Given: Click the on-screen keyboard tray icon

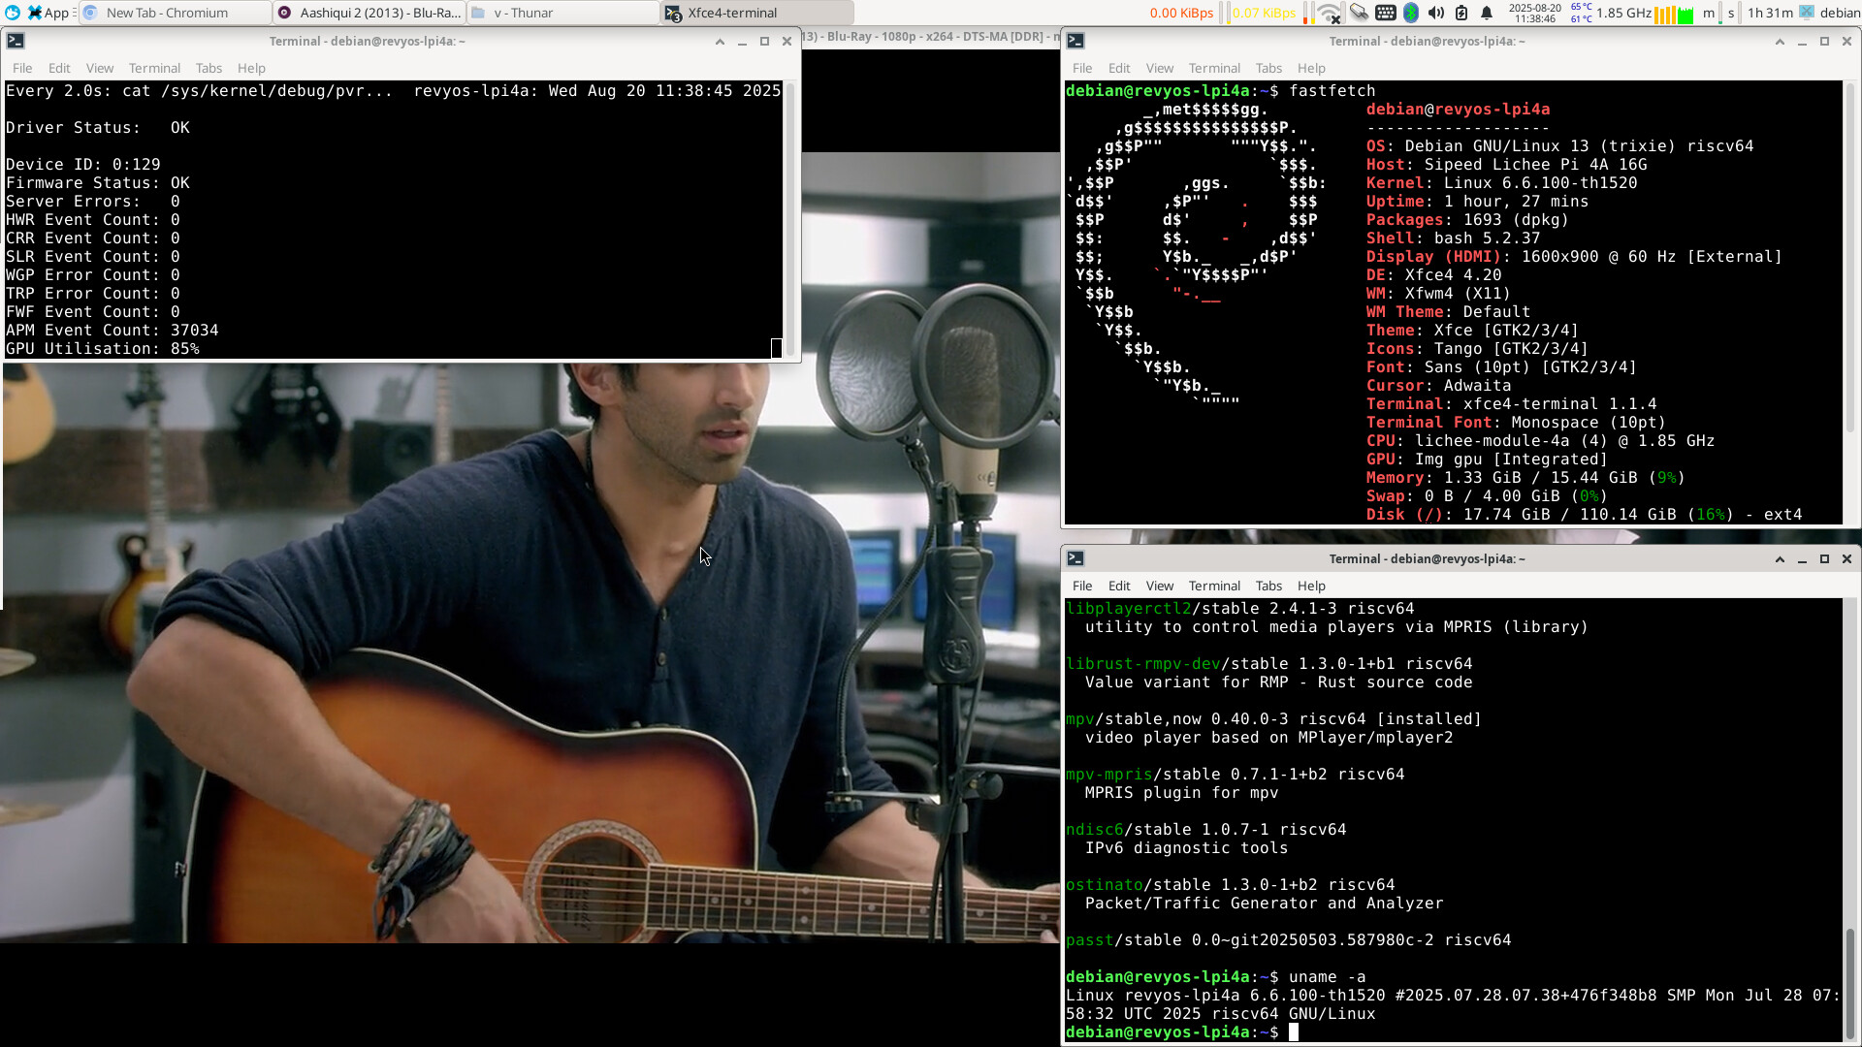Looking at the screenshot, I should point(1386,13).
